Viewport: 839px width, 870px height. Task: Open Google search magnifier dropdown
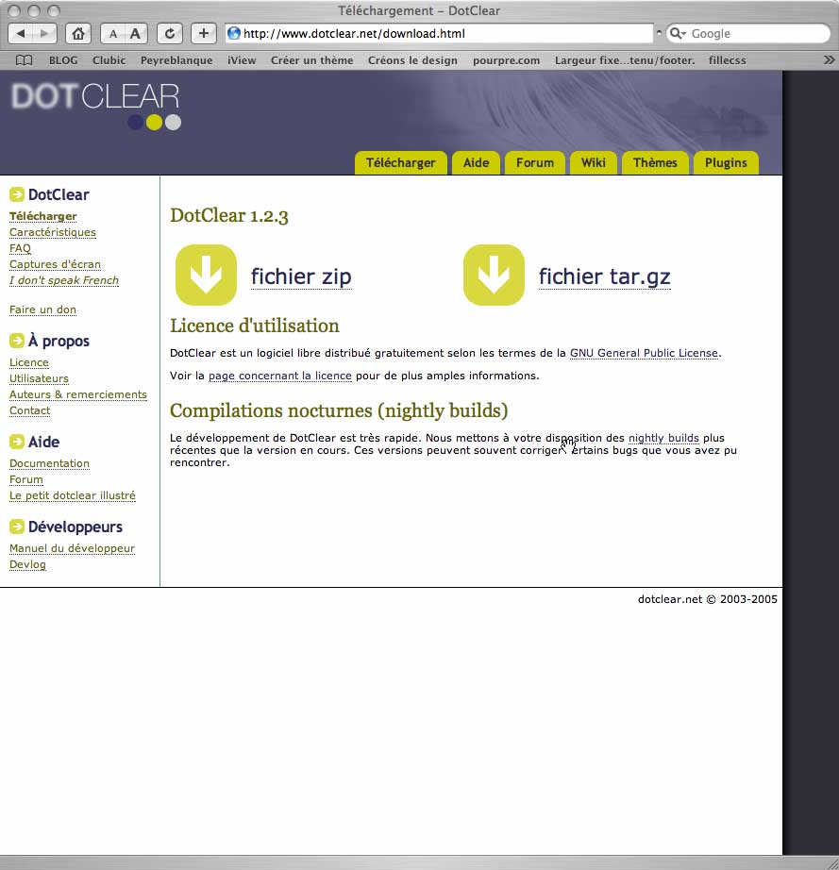coord(678,34)
